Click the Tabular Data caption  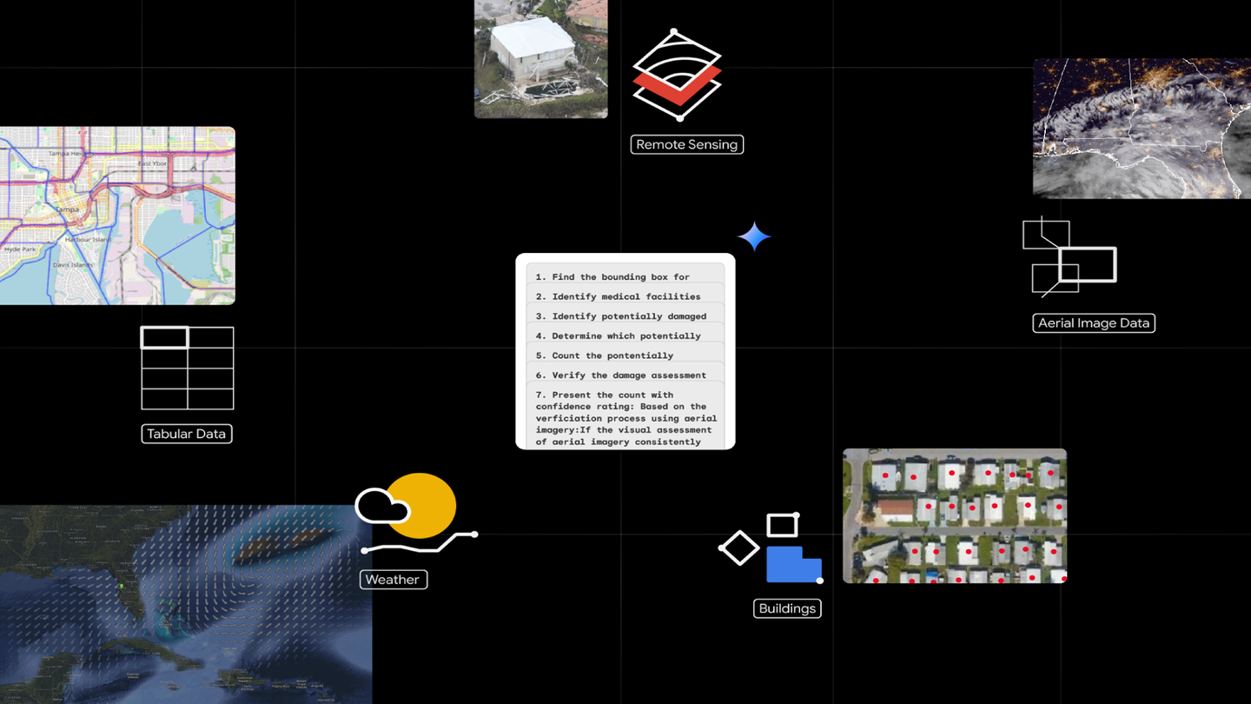(187, 433)
